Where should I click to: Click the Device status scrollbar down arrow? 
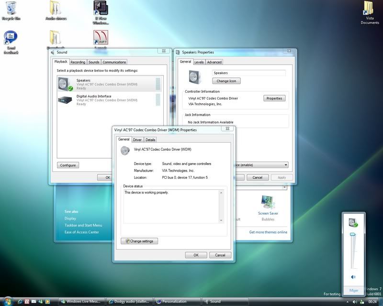[221, 220]
